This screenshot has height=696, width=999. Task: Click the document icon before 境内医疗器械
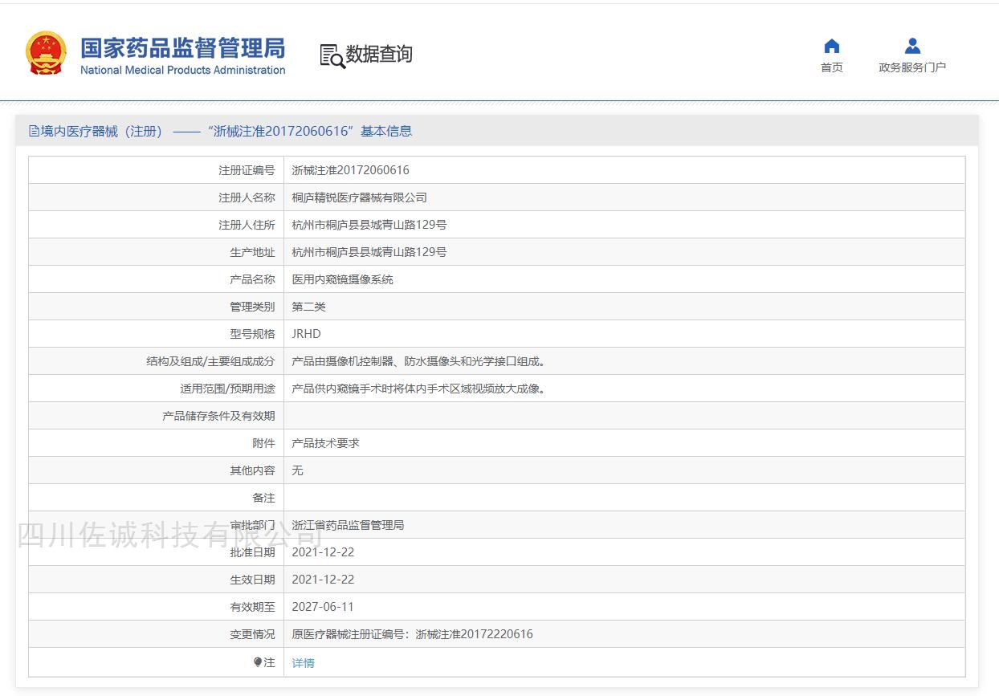tap(34, 131)
